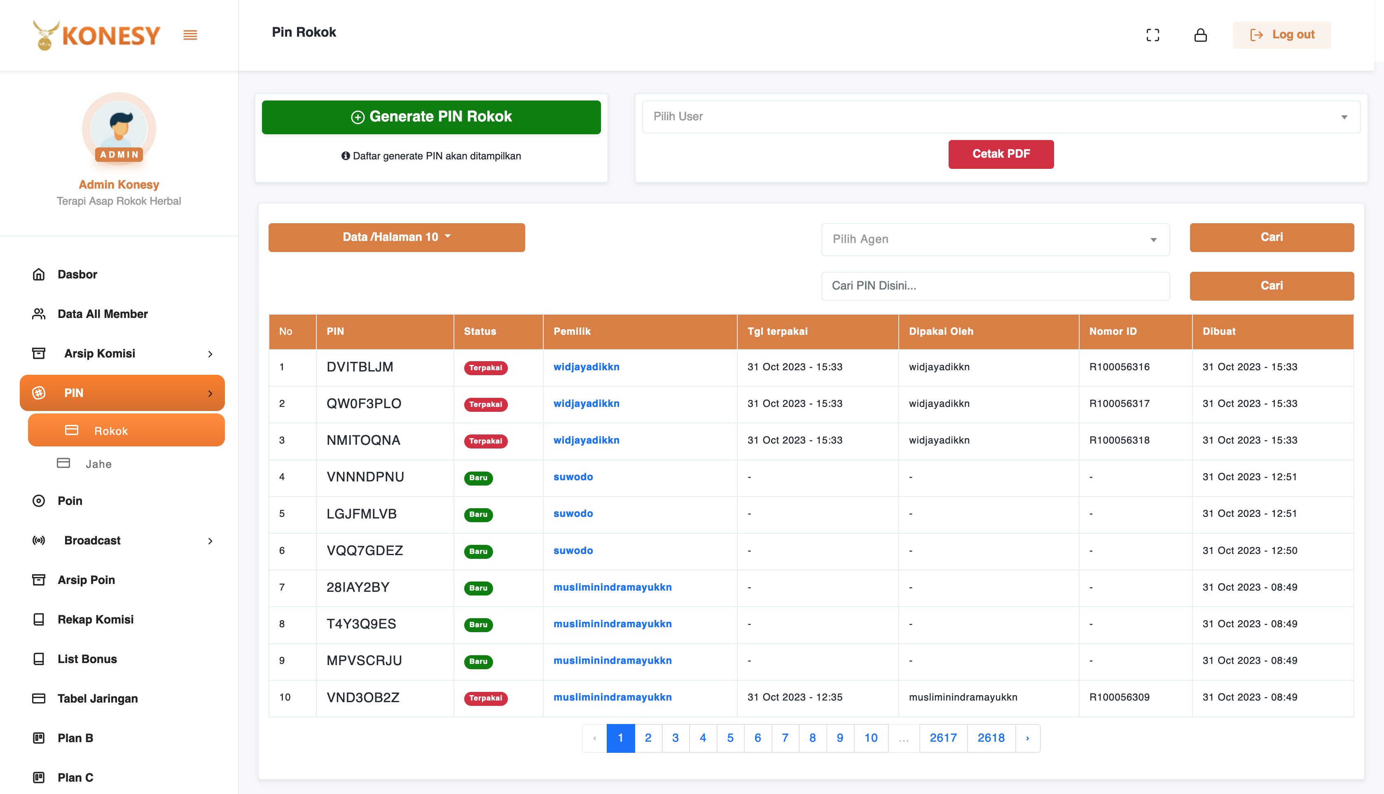Viewport: 1384px width, 794px height.
Task: Click the Terpakai badge in row NMITOQNA
Action: coord(485,441)
